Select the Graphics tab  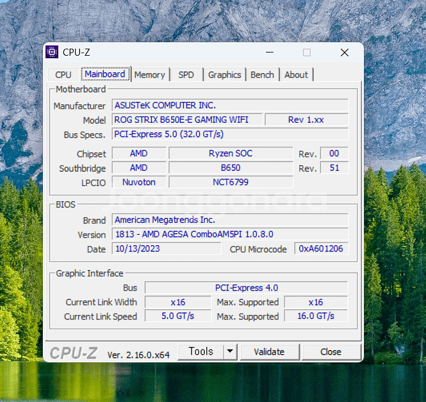[x=224, y=75]
